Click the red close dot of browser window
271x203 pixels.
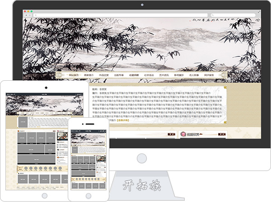pos(25,11)
